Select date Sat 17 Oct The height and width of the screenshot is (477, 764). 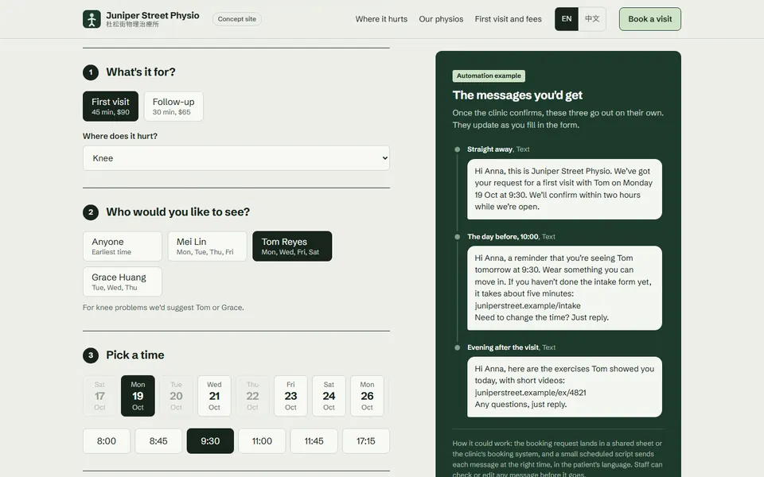(100, 396)
